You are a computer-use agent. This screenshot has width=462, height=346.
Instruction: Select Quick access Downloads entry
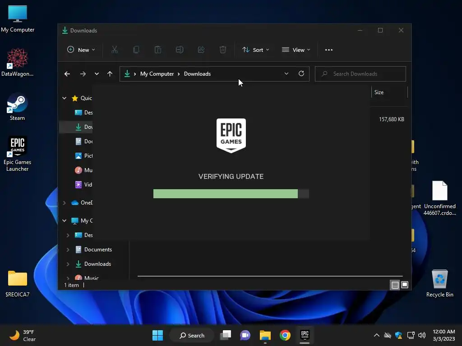(76, 127)
